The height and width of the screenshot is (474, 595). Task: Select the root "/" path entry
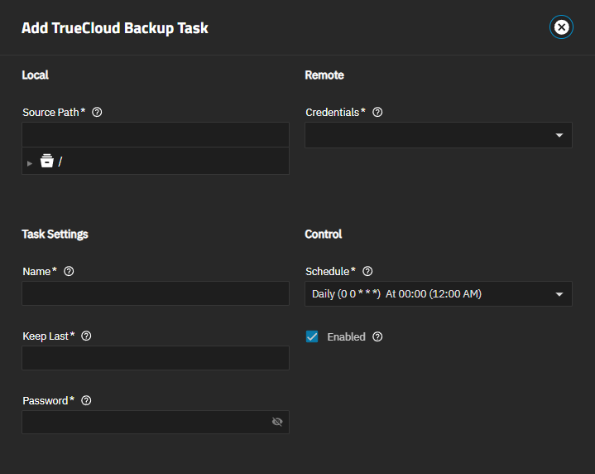click(x=60, y=162)
